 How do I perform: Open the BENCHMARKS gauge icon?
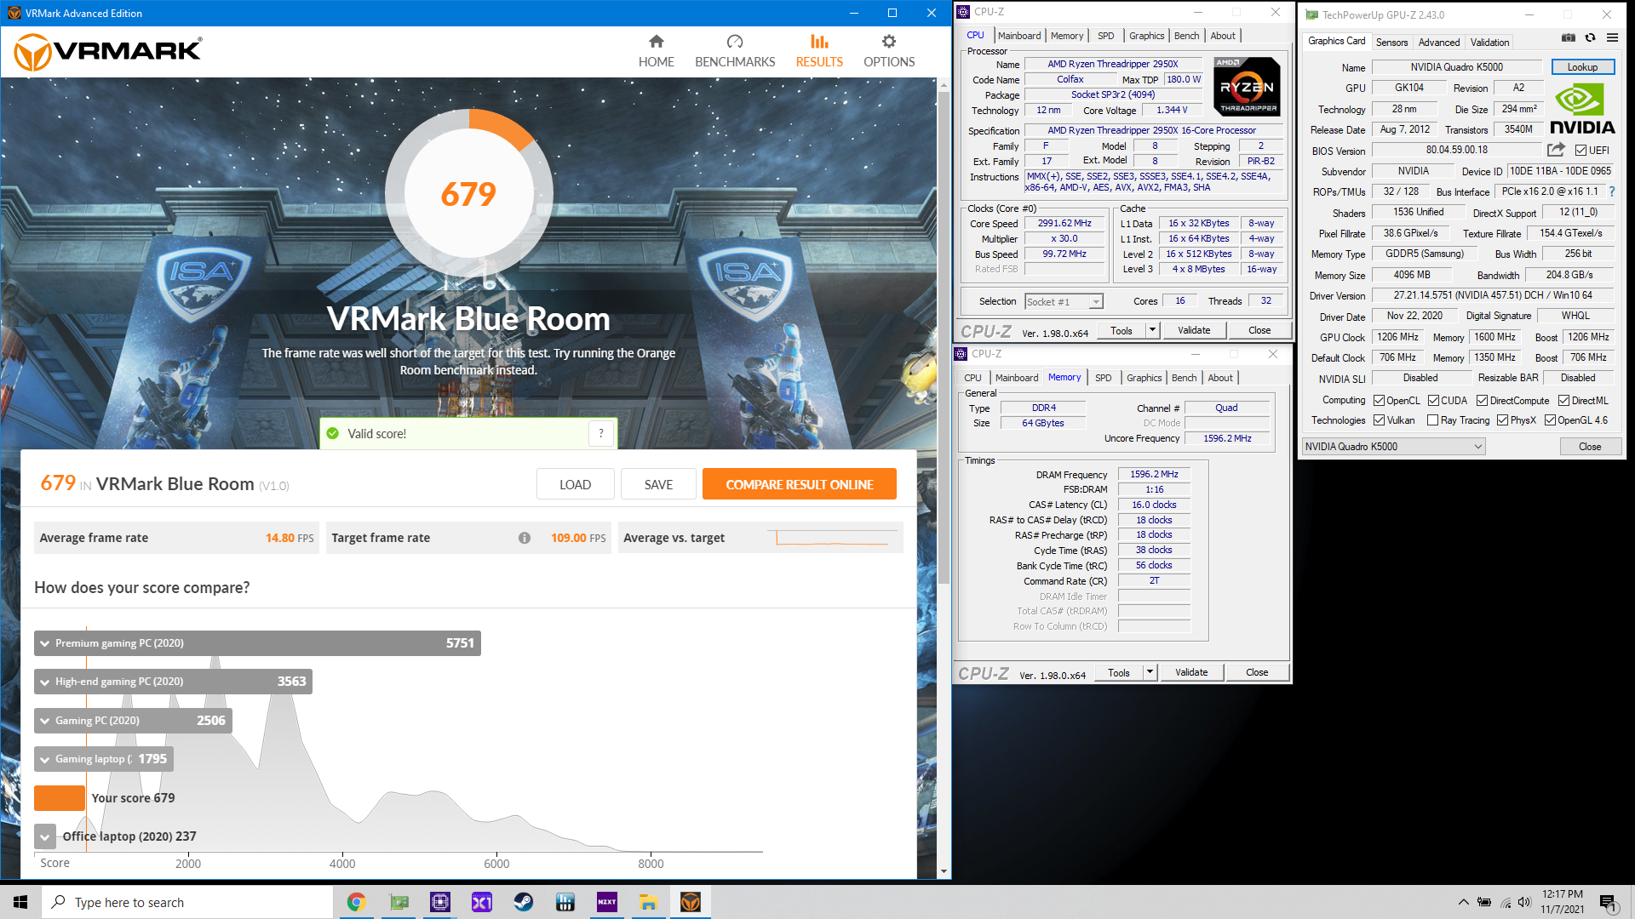click(x=735, y=42)
